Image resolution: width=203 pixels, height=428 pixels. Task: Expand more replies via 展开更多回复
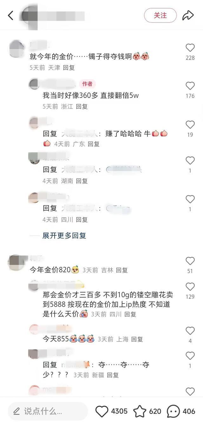click(64, 236)
